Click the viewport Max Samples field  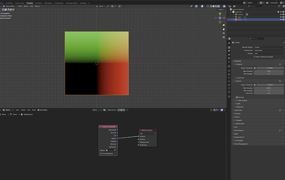point(268,71)
